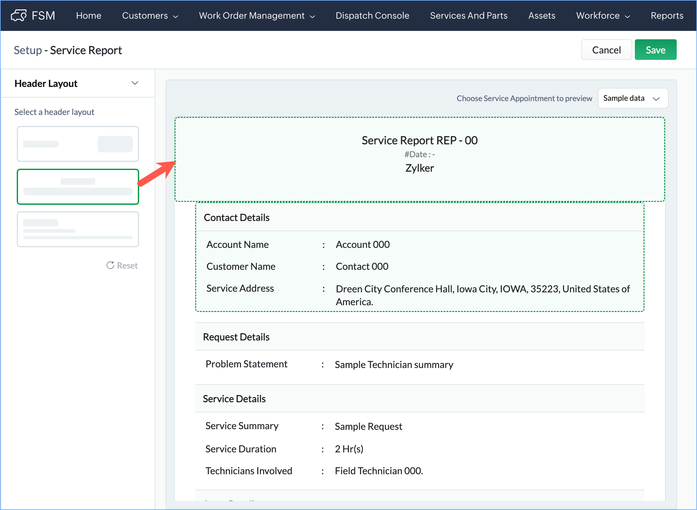Viewport: 697px width, 510px height.
Task: Open the Dispatch Console page
Action: click(x=372, y=15)
